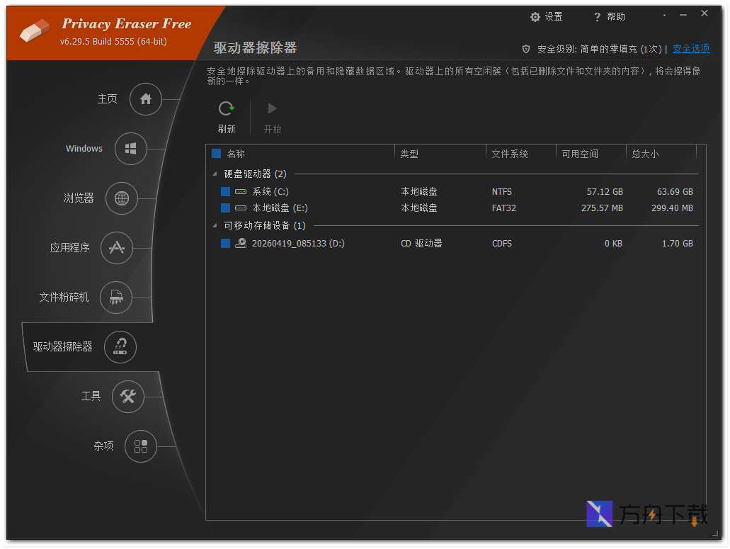Select the 本地磁盘 (E:) row name
Image resolution: width=730 pixels, height=549 pixels.
click(x=280, y=208)
